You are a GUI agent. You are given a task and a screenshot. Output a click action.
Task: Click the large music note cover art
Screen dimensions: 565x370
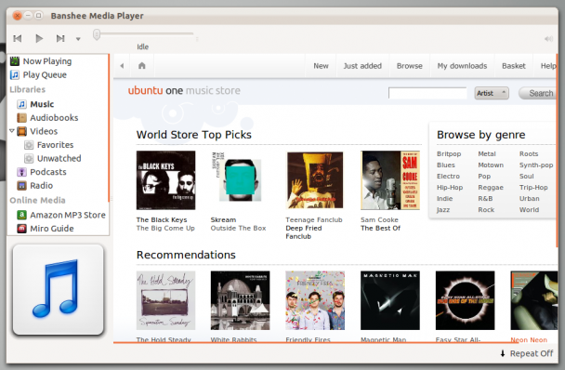click(58, 289)
